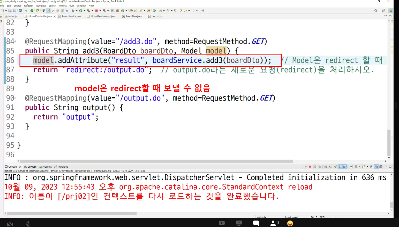Switch to the BoardServiceImpl.java tab
This screenshot has height=227, width=399.
102,16
